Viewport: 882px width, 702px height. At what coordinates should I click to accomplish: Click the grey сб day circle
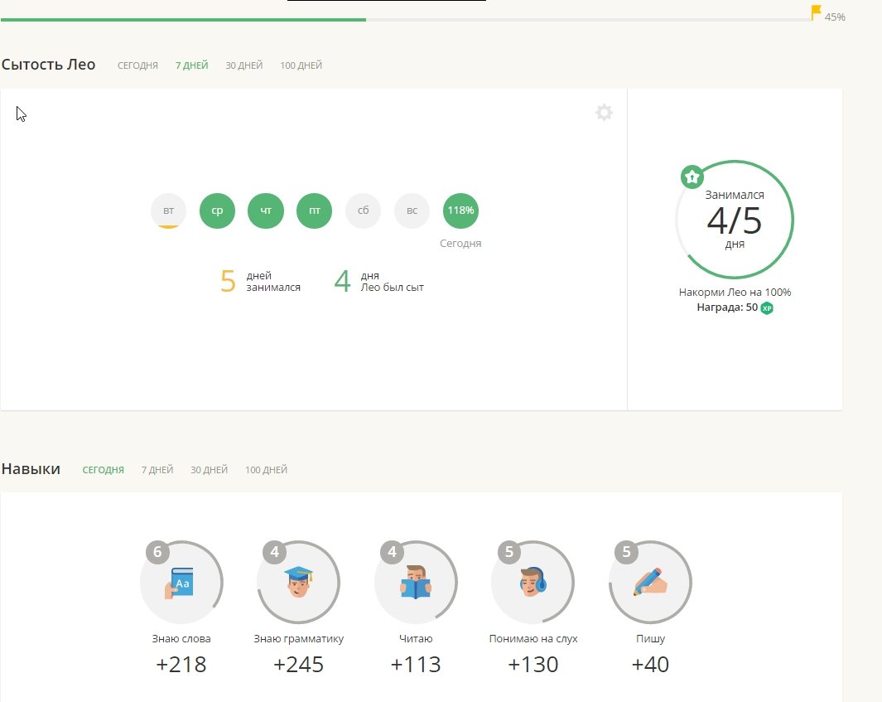pyautogui.click(x=363, y=211)
